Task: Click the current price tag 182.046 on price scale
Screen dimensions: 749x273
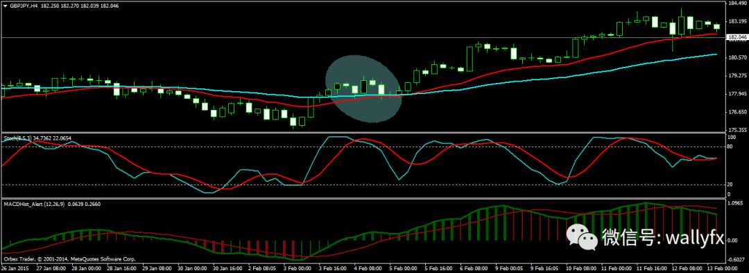Action: pyautogui.click(x=737, y=37)
